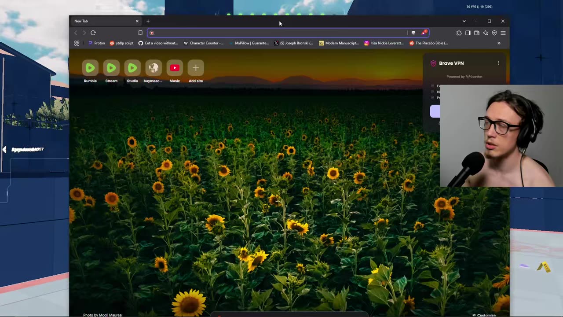
Task: Open the Brave hamburger main menu
Action: pos(503,33)
